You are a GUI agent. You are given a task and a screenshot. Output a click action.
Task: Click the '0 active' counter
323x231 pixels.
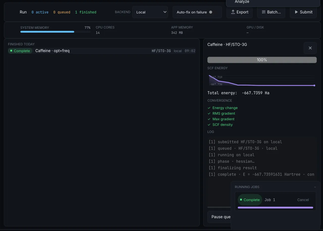click(x=40, y=12)
